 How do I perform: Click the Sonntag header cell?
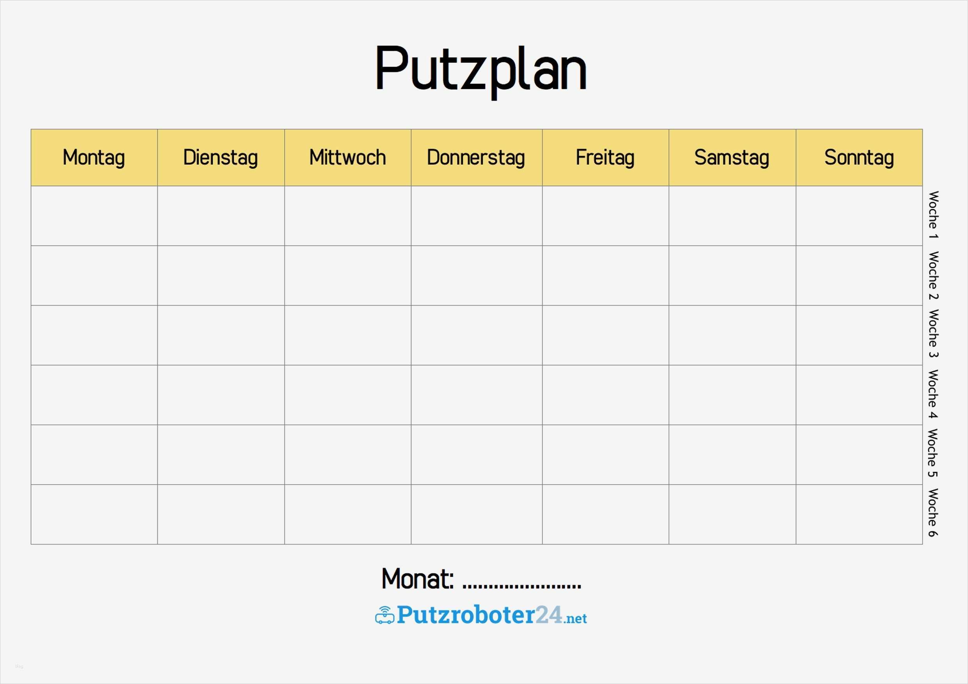click(x=859, y=158)
